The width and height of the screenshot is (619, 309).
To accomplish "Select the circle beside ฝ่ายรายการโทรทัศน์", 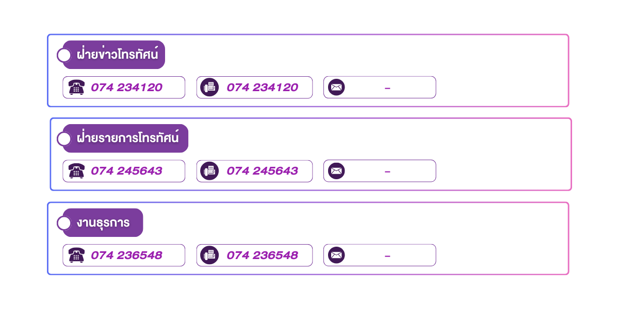I will [x=64, y=139].
